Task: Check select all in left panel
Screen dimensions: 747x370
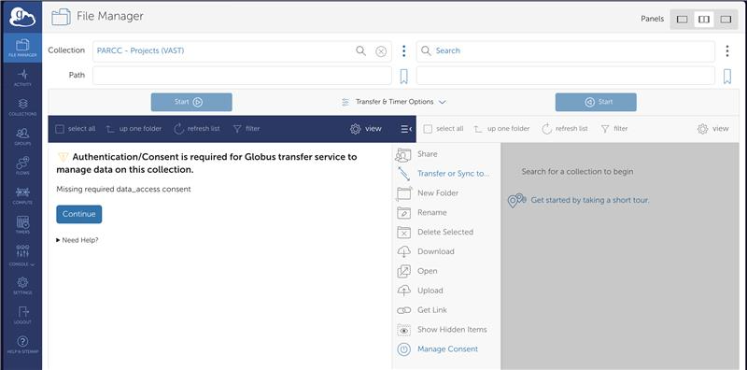Action: coord(76,129)
